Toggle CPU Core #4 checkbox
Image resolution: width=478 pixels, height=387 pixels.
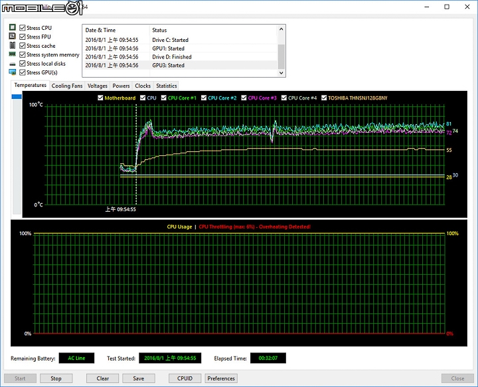284,98
